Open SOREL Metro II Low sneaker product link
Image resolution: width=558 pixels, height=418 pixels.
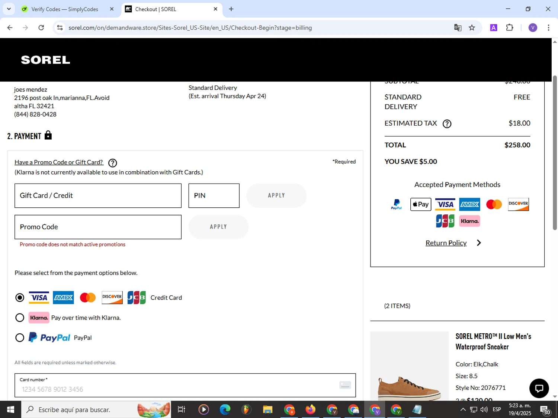pos(493,341)
